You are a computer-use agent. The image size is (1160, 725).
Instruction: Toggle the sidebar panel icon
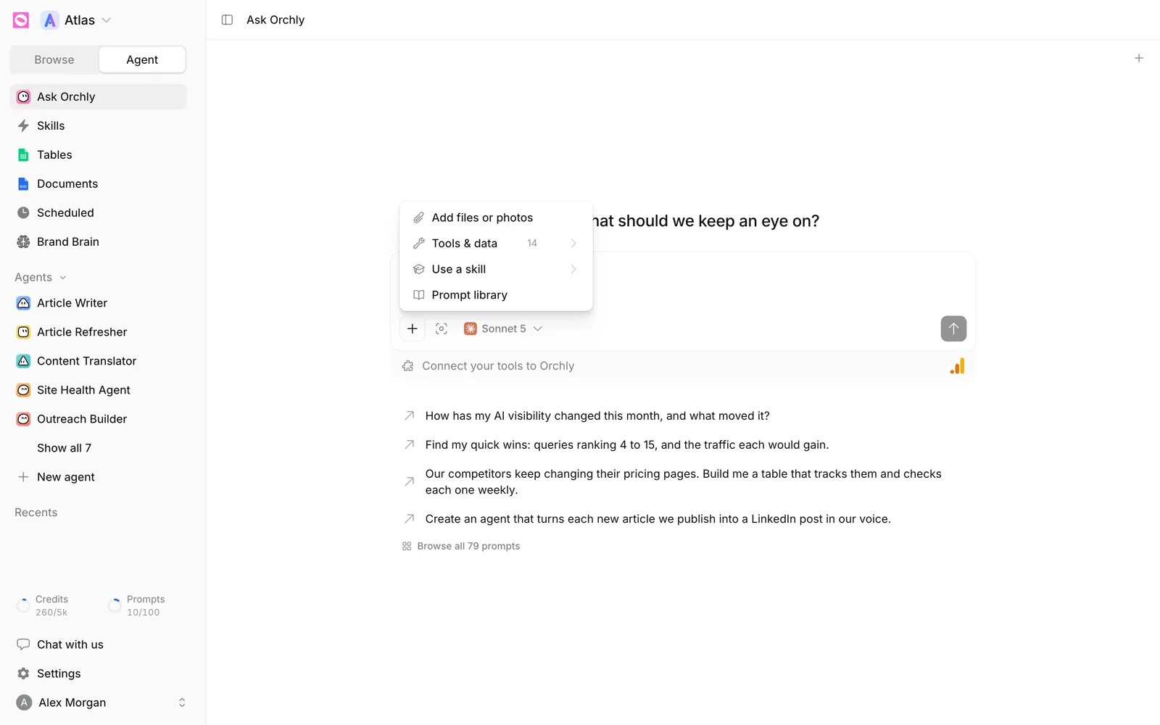pos(227,20)
